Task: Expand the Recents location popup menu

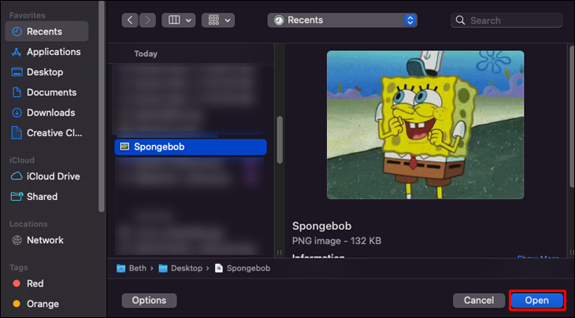Action: coord(342,20)
